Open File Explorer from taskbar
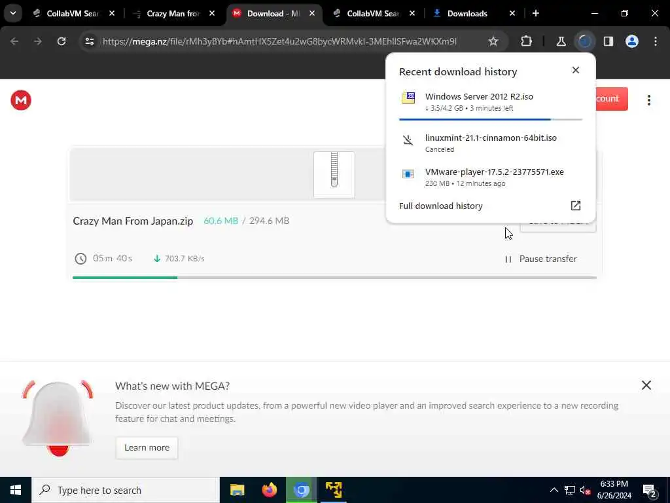 click(237, 490)
